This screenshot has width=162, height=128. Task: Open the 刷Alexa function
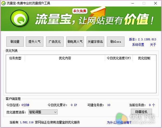tap(116, 42)
